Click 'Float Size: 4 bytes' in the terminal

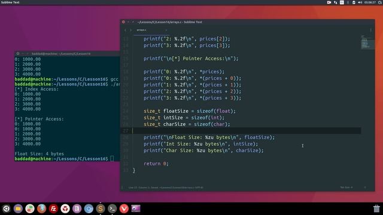coord(39,153)
